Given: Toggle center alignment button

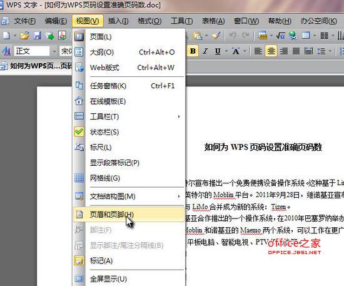Looking at the screenshot, I should tap(271, 51).
